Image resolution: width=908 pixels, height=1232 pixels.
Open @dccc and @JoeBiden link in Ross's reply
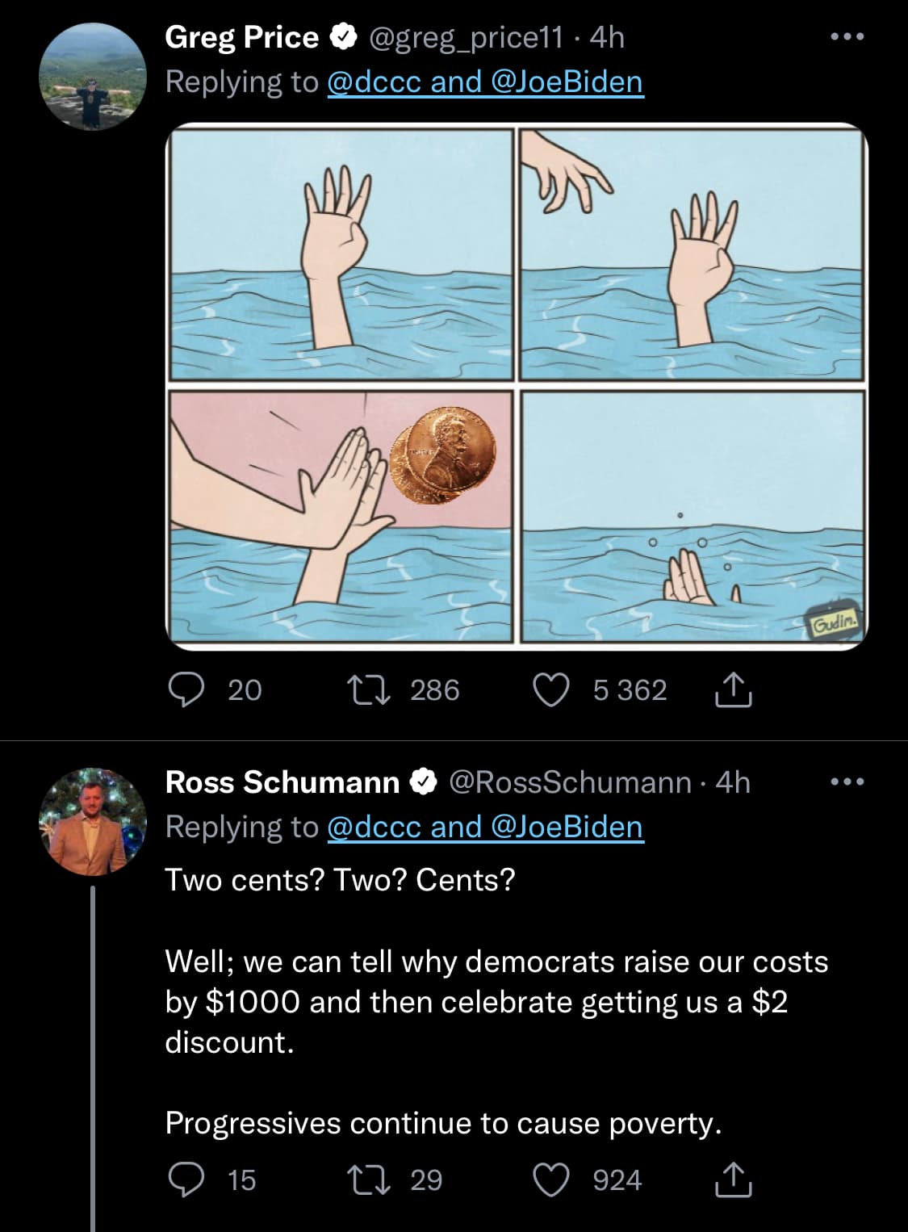click(485, 827)
